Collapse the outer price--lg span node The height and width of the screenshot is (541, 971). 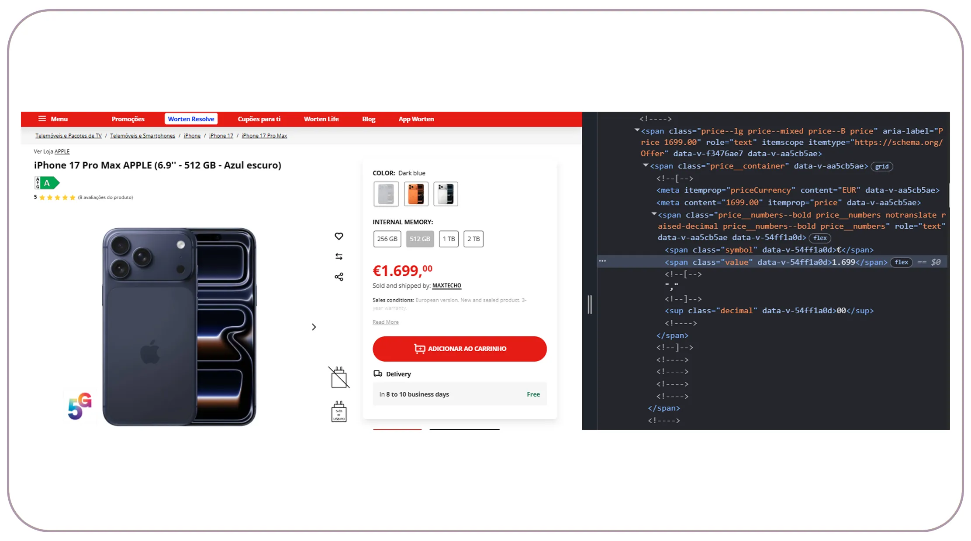[x=637, y=130]
